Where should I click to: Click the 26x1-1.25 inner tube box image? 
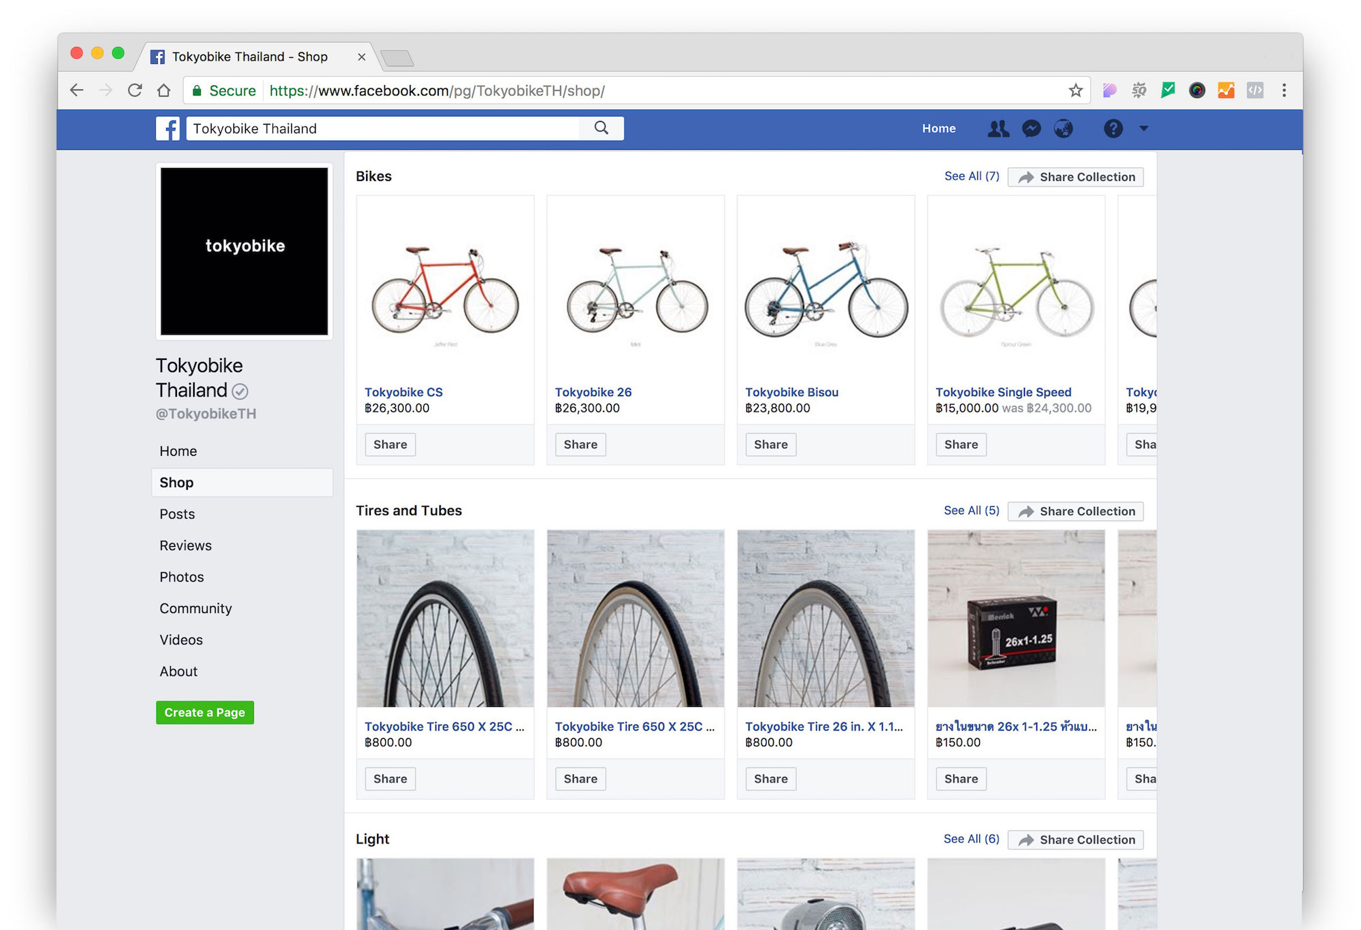pos(1016,618)
